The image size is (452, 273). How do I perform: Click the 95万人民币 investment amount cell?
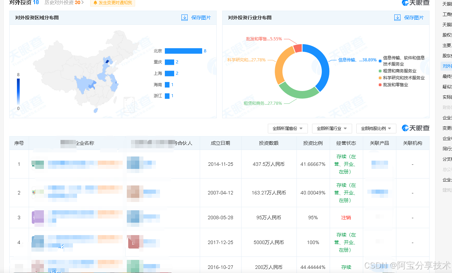pos(269,218)
